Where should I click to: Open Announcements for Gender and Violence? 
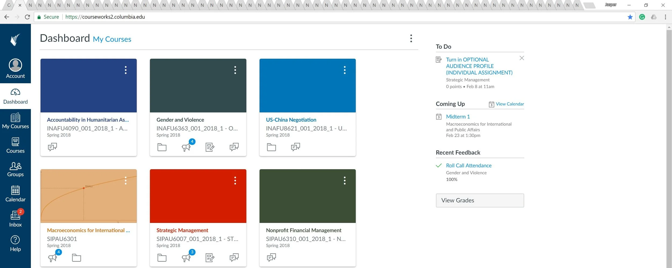point(186,147)
